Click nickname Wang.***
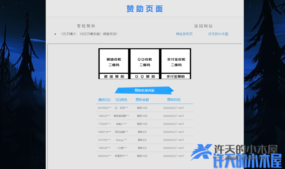The image size is (285, 169). [121, 140]
